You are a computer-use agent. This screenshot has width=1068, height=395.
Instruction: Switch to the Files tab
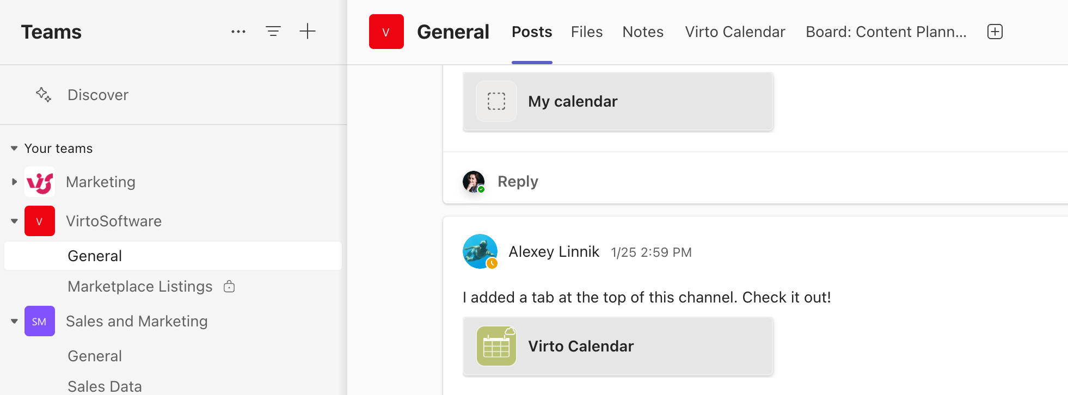(x=587, y=32)
